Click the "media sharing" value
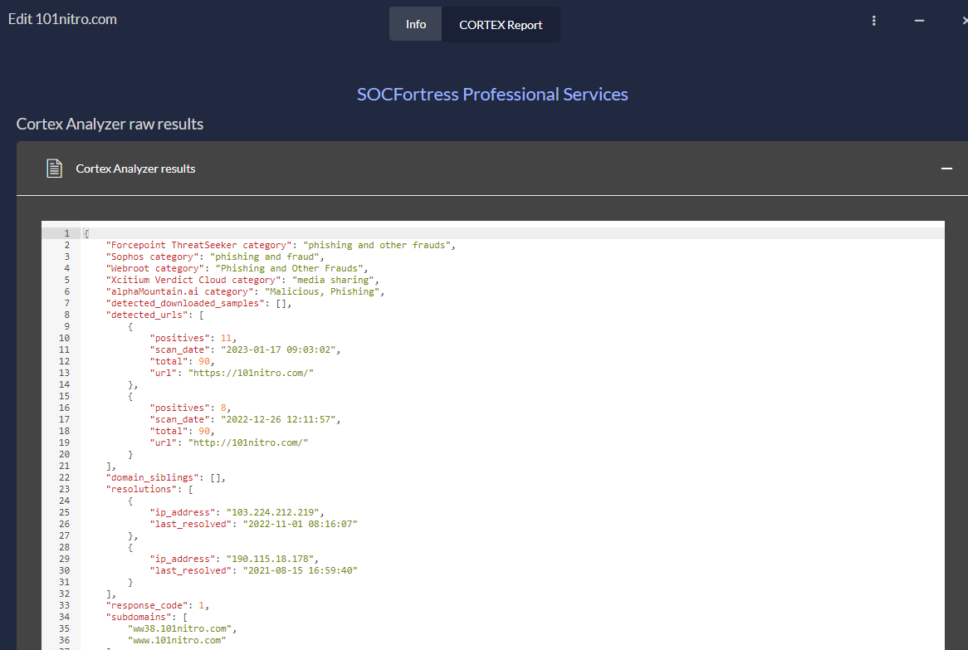 (x=333, y=281)
